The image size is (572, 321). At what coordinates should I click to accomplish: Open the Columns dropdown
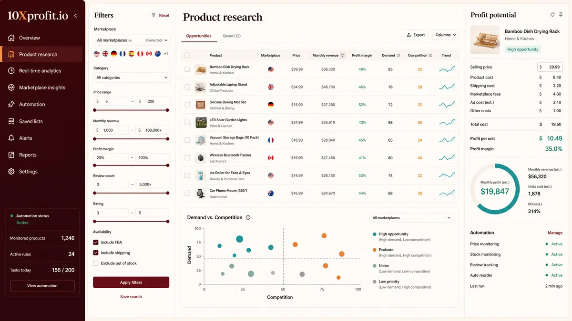446,35
